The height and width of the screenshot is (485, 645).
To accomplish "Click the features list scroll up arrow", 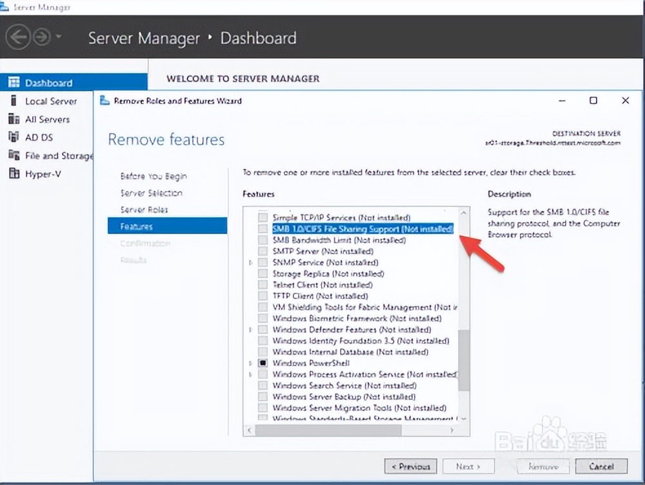I will pyautogui.click(x=464, y=212).
